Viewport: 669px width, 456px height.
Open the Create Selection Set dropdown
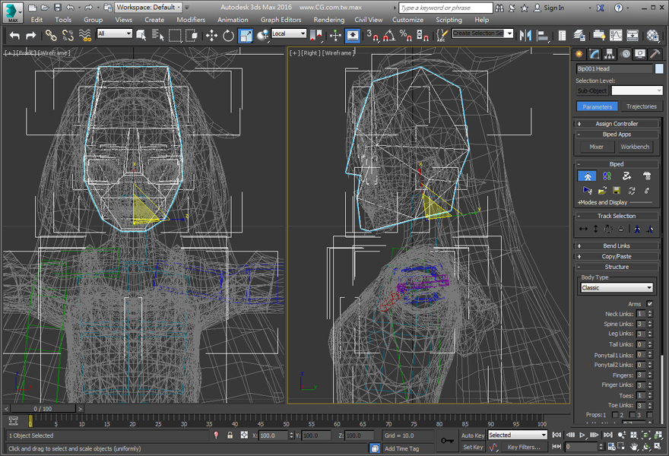(x=482, y=33)
